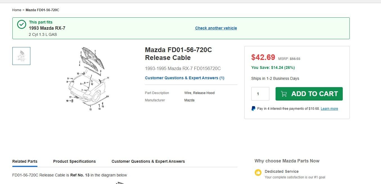This screenshot has height=184, width=381.
Task: Click Why choose Mazda Parts Now heading
Action: point(287,161)
